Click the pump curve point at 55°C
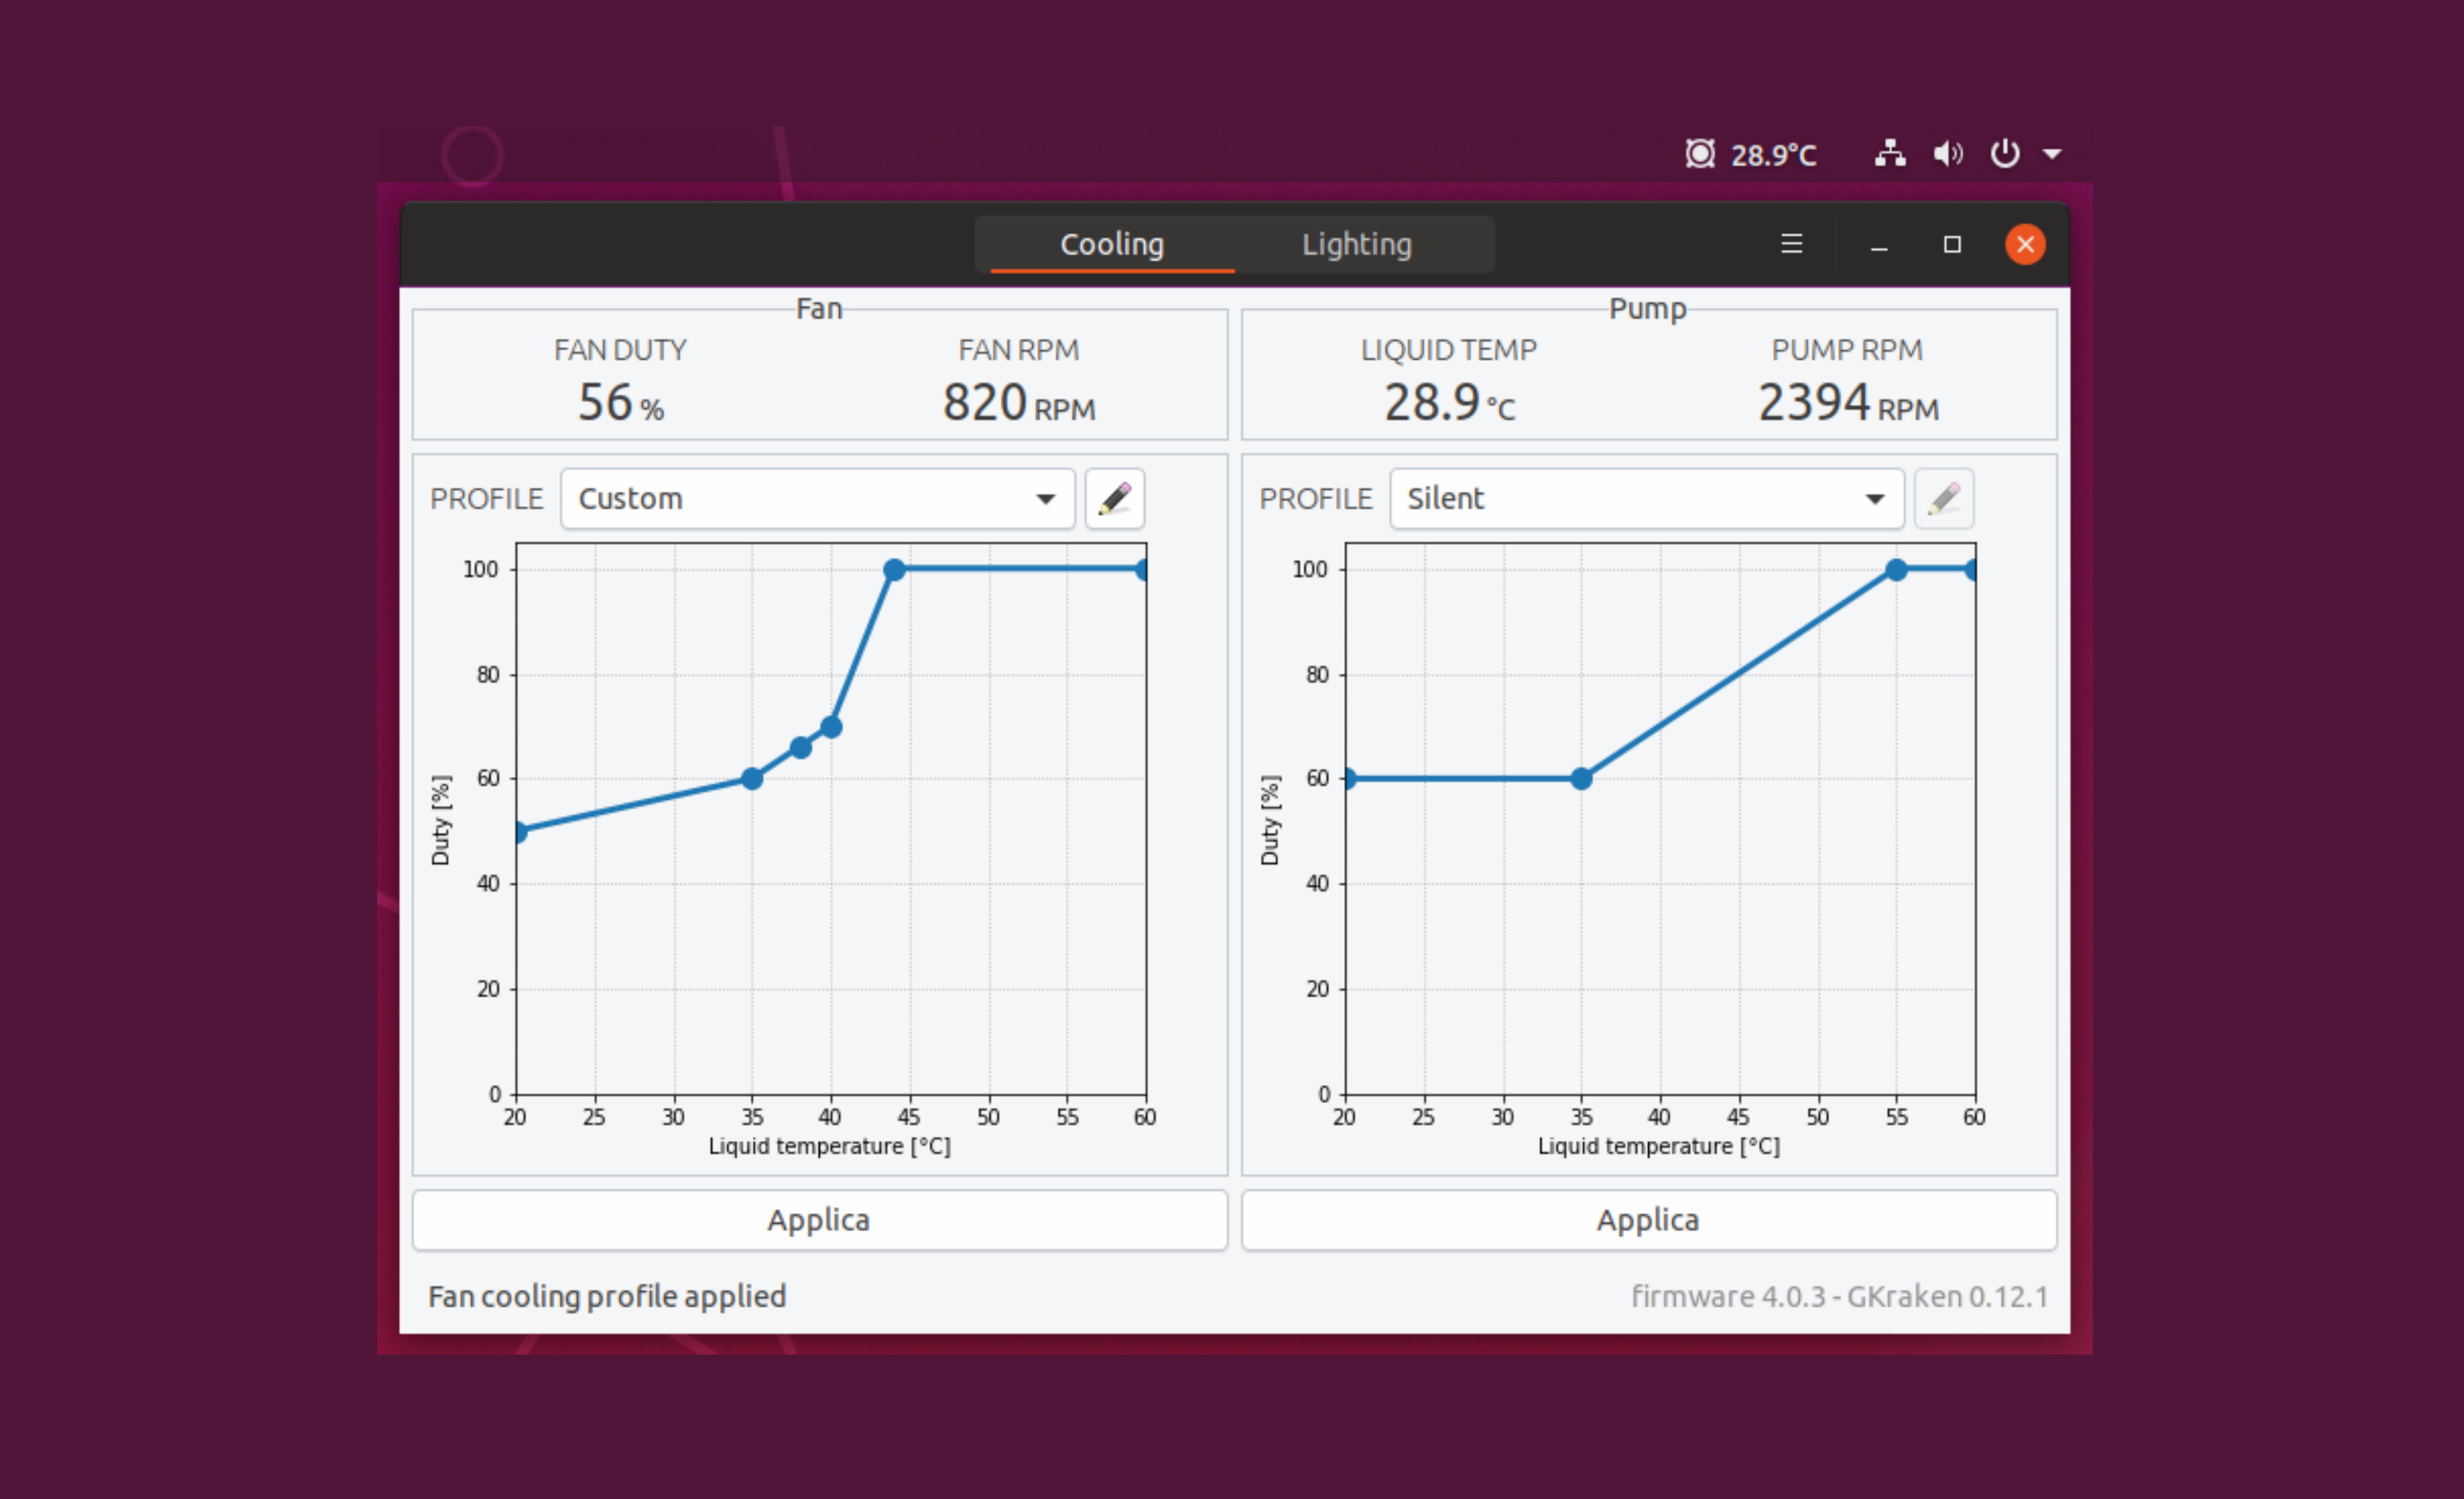 (1896, 569)
